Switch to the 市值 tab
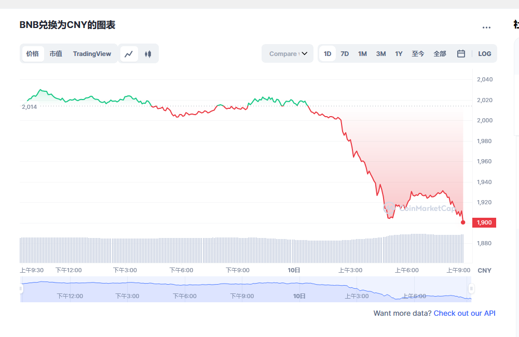Screen dimensions: 519x337 pyautogui.click(x=56, y=54)
